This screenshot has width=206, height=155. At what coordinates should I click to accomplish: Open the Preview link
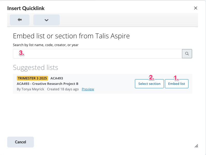88,89
